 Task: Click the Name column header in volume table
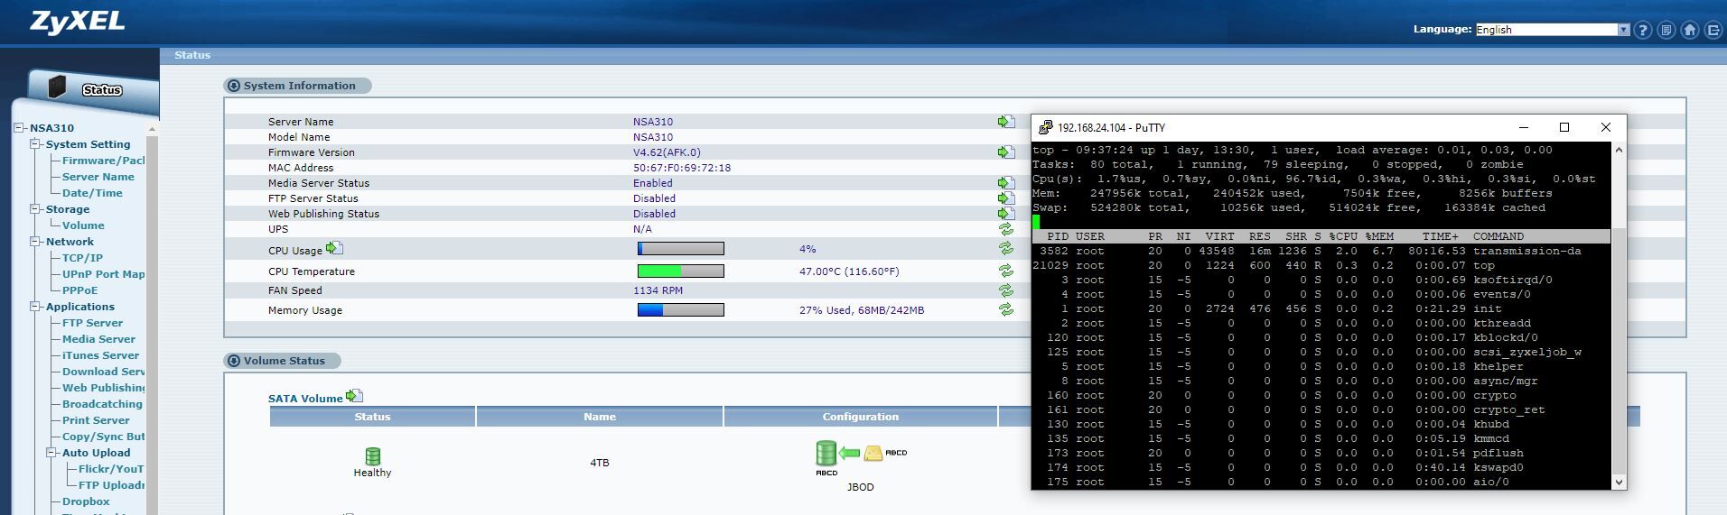tap(600, 417)
